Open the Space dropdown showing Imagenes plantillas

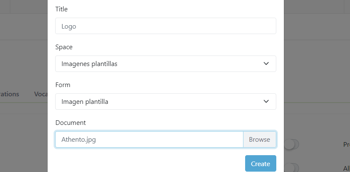(x=166, y=64)
